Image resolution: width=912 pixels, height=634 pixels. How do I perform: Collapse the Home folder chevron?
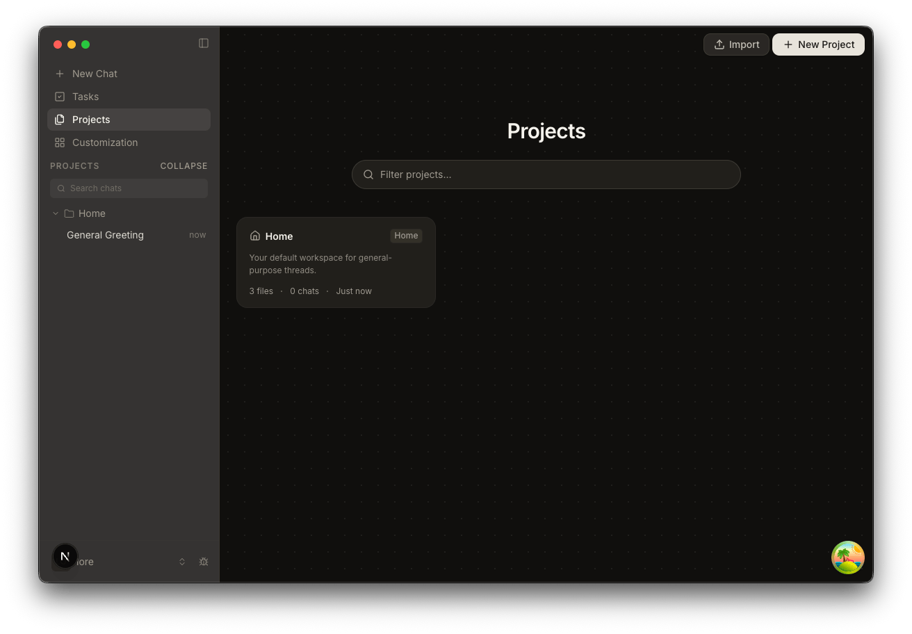coord(56,213)
